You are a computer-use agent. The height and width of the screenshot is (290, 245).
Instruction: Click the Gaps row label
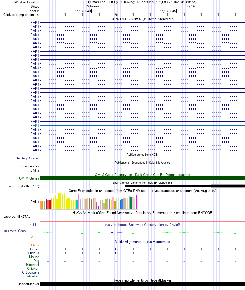[35, 245]
